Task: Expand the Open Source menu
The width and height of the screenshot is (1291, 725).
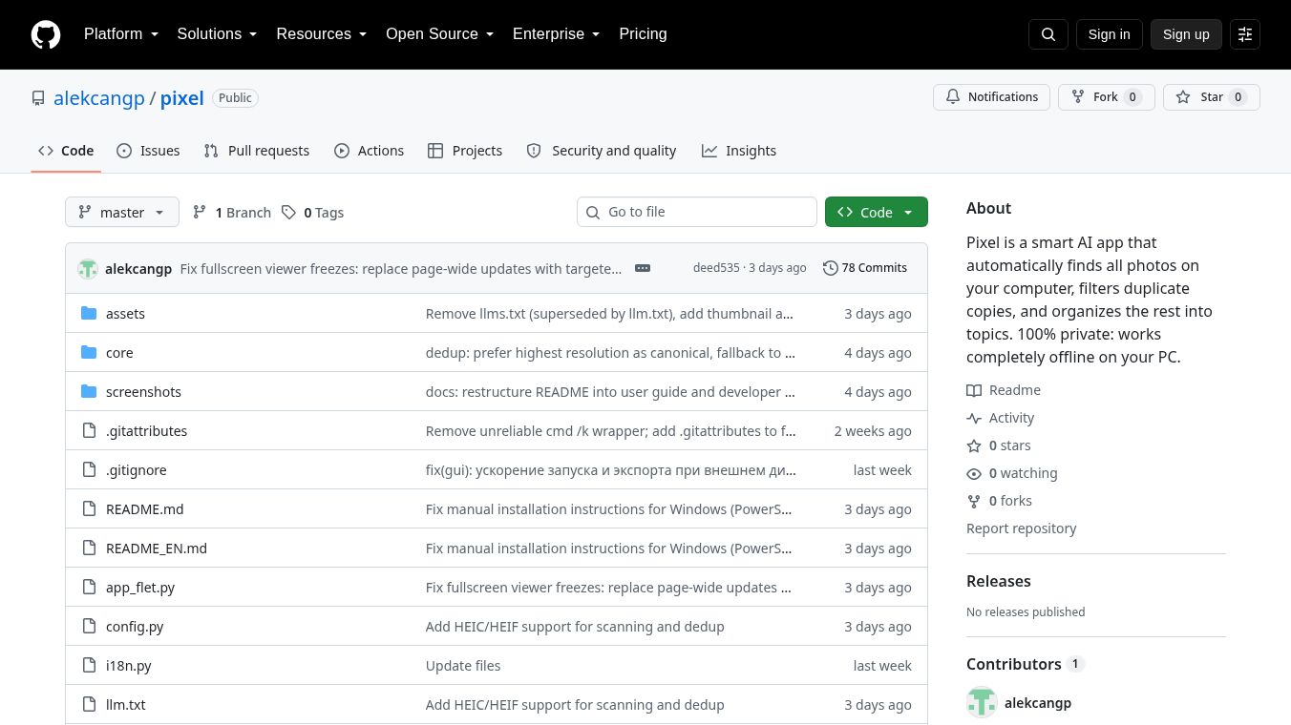Action: coord(440,34)
